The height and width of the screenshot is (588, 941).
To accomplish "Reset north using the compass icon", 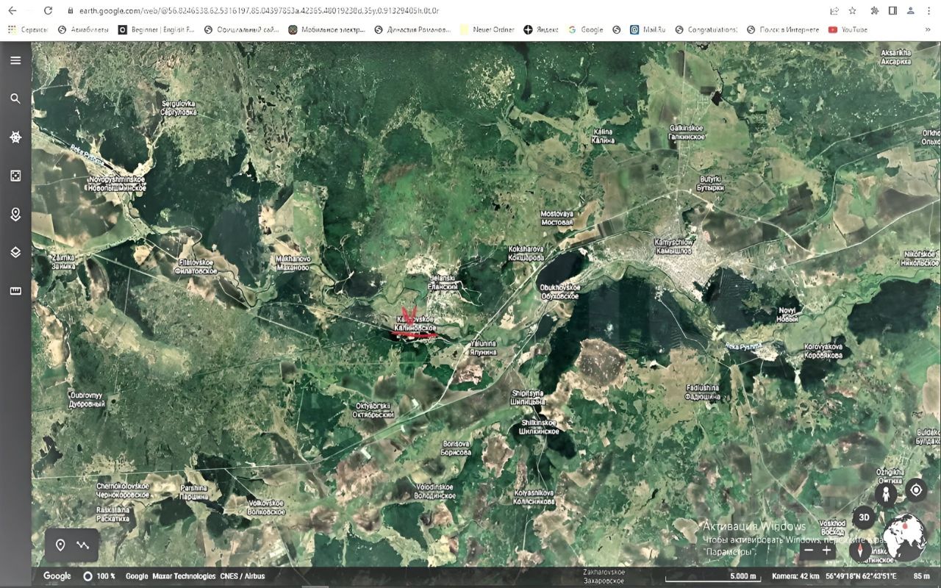I will (x=860, y=551).
